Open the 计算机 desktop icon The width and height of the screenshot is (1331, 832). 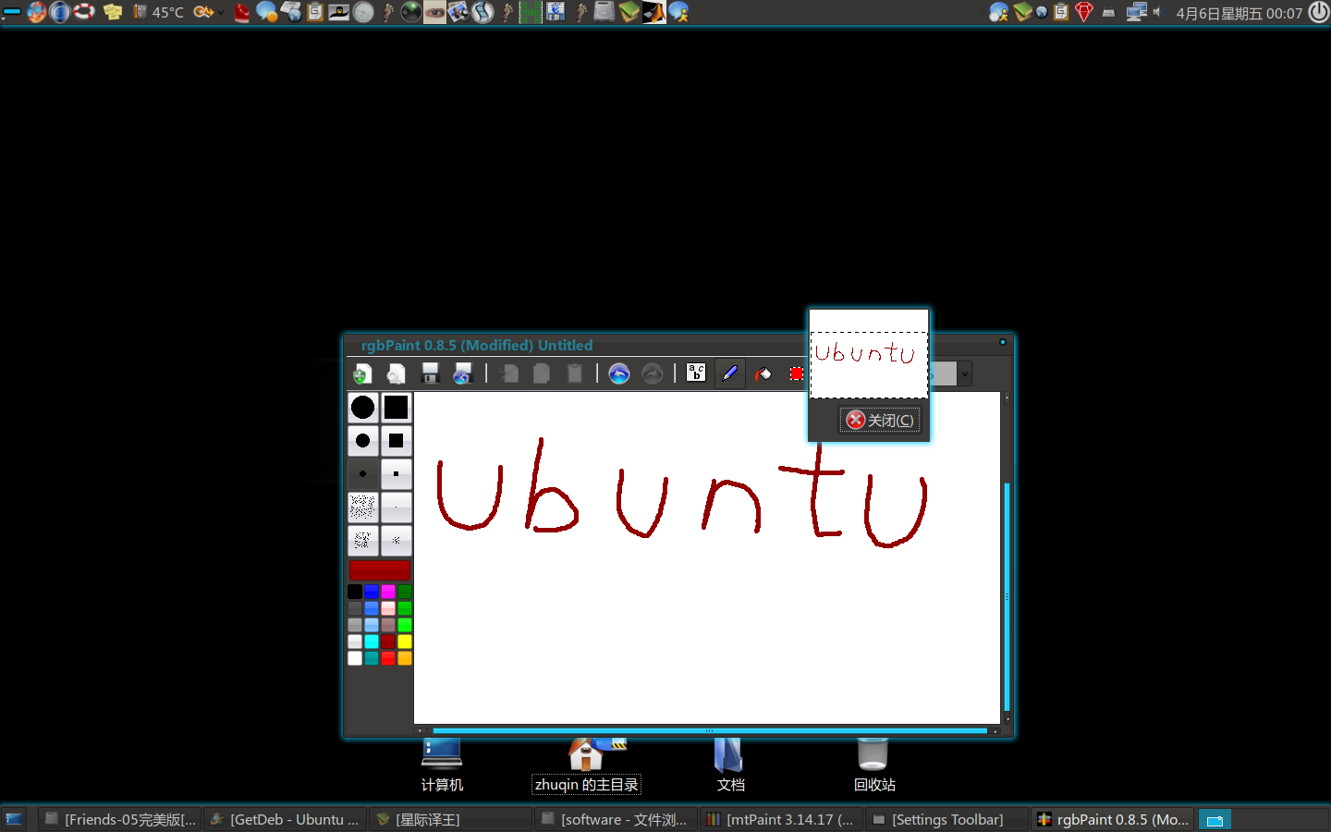click(x=442, y=765)
